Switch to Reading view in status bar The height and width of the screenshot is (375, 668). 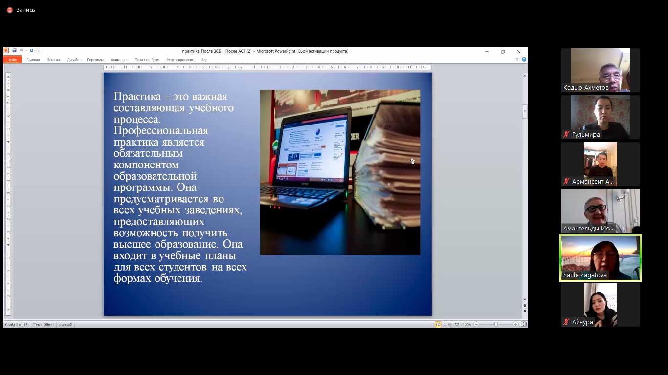point(451,325)
